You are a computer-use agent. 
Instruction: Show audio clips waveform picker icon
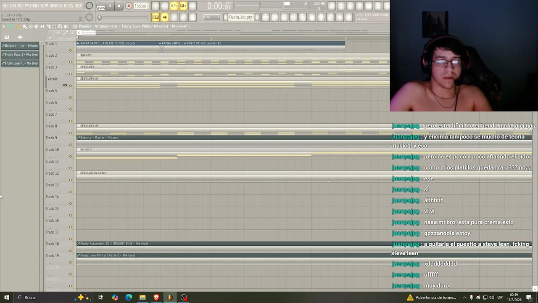(x=20, y=37)
